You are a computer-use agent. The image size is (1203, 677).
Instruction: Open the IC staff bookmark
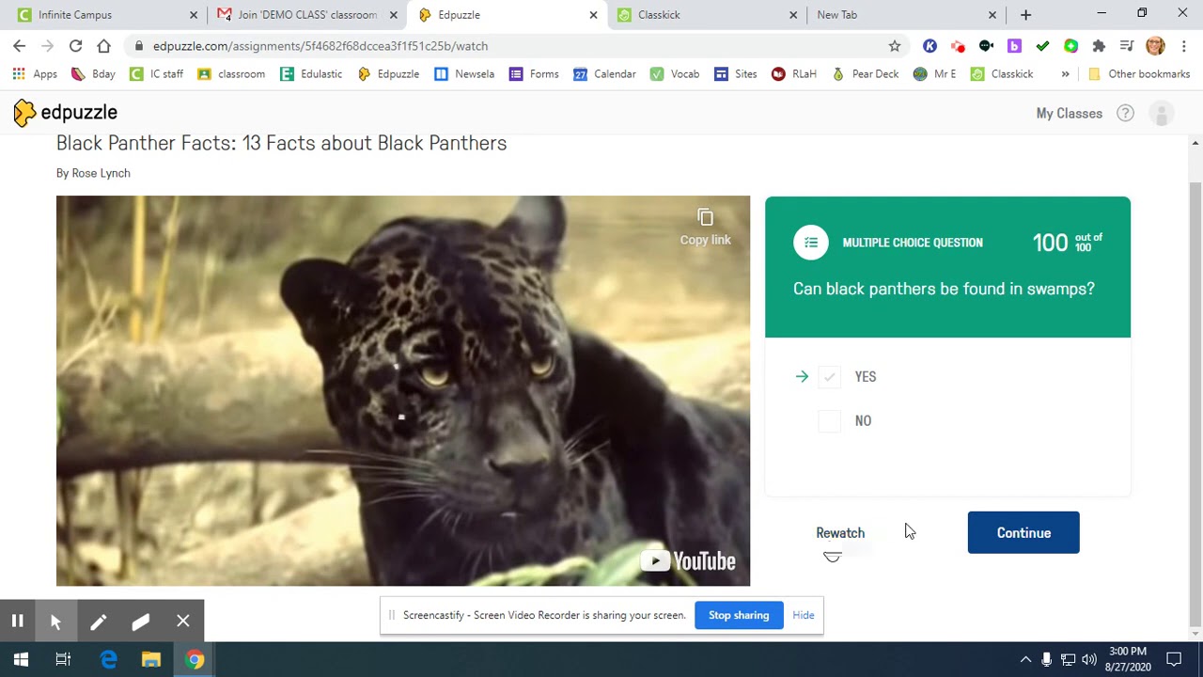156,73
